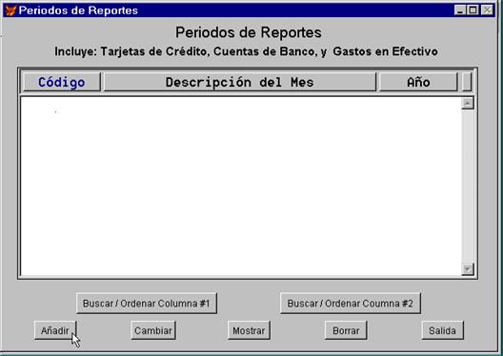Click inside the empty records list
The width and height of the screenshot is (503, 356).
(x=241, y=186)
